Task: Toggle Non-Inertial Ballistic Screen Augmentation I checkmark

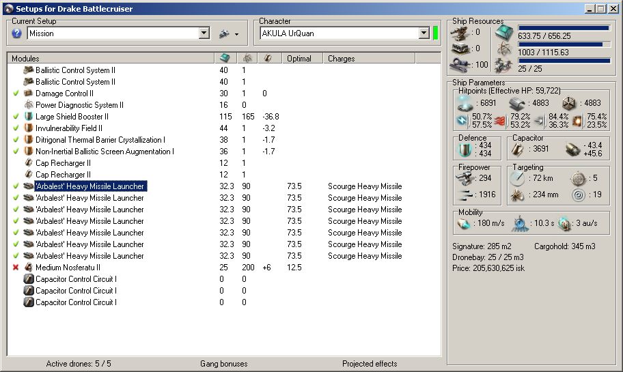Action: coord(16,151)
